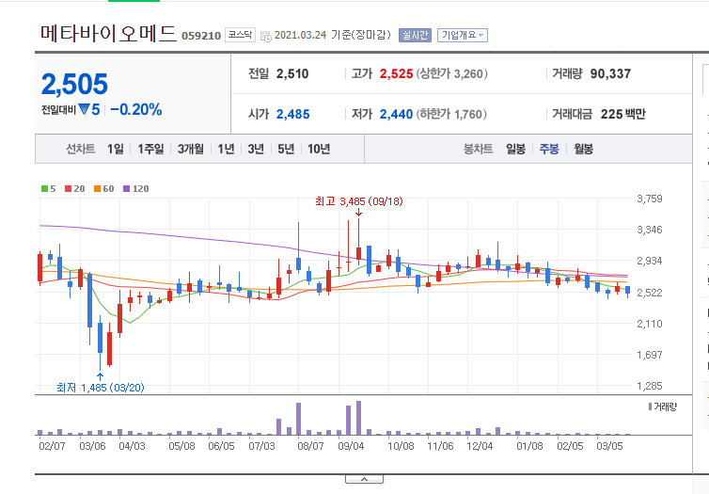Click the 저가 2,440 value
The height and width of the screenshot is (494, 709).
click(396, 114)
